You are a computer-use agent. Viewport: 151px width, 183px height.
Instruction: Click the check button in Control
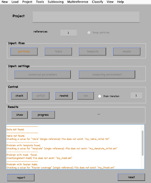point(19,96)
